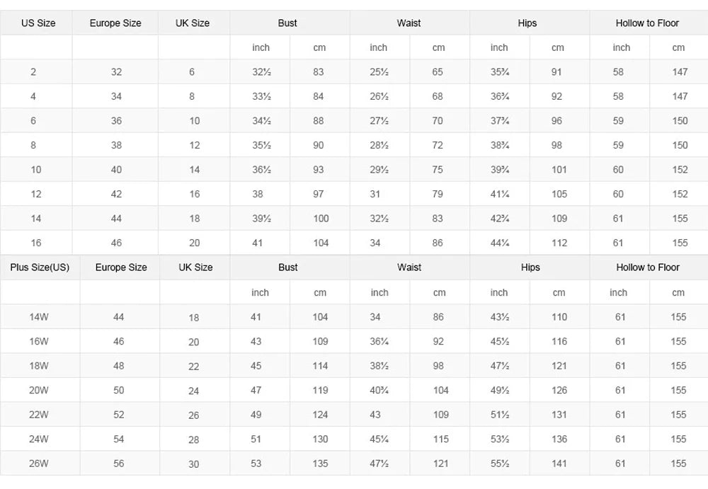Image resolution: width=708 pixels, height=489 pixels.
Task: Click the 14W plus size row label
Action: pyautogui.click(x=39, y=317)
